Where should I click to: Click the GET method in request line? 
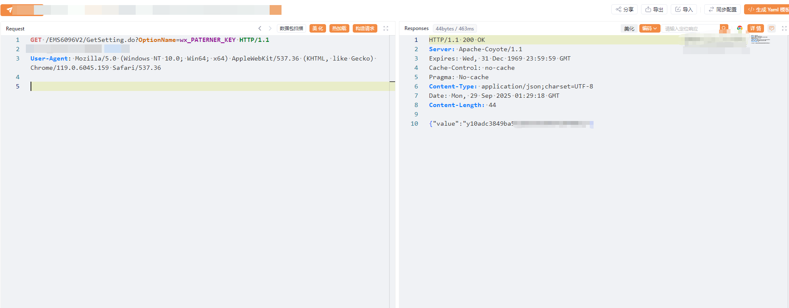(36, 40)
